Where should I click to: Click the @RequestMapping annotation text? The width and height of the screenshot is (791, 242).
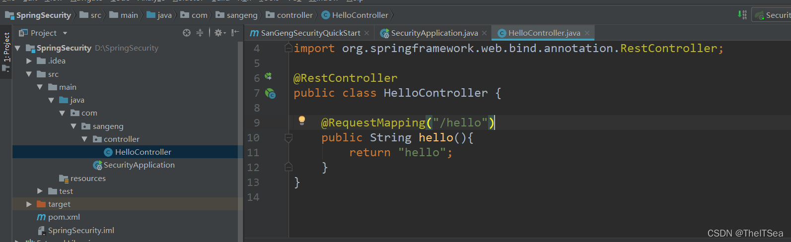(x=373, y=122)
